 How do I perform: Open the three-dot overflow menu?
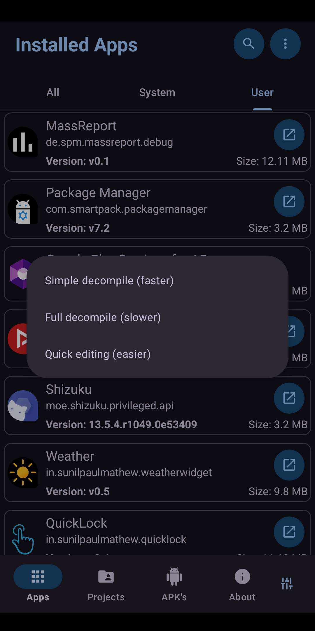(x=285, y=44)
